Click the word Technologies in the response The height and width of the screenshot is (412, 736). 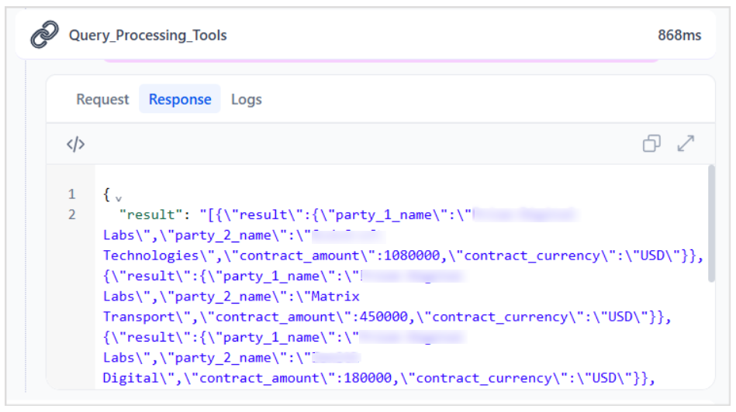point(151,256)
